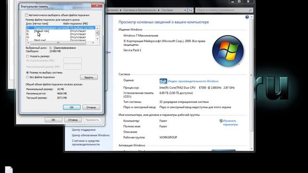Open Счетчики и средства производительности link

coord(86,143)
